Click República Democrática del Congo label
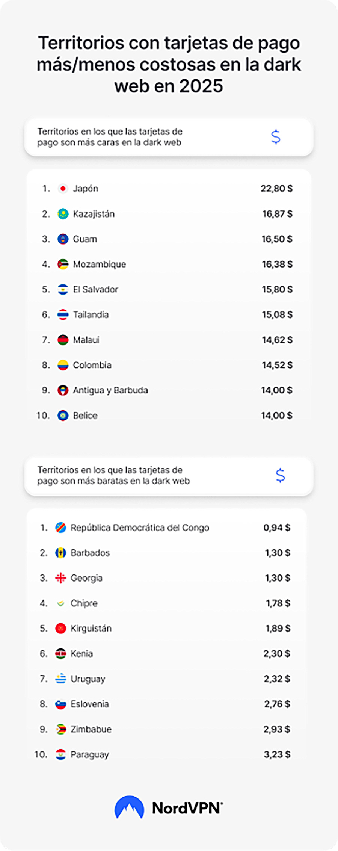The image size is (338, 851). (140, 528)
